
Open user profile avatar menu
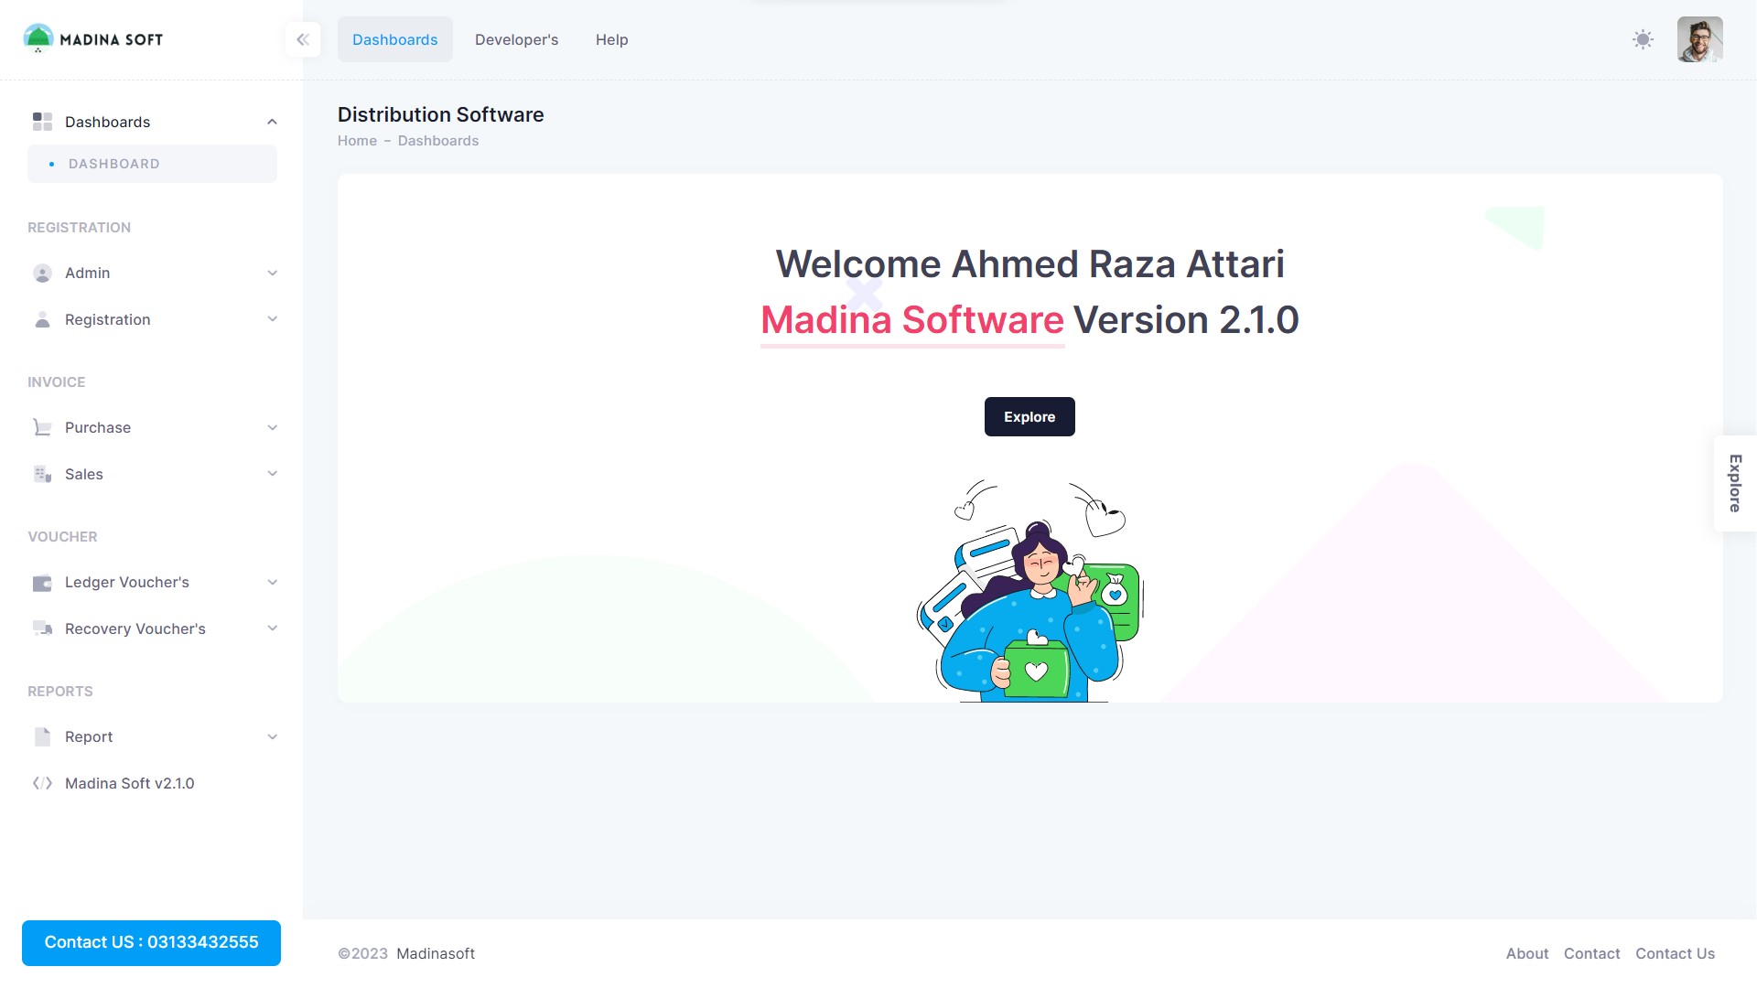pos(1699,39)
